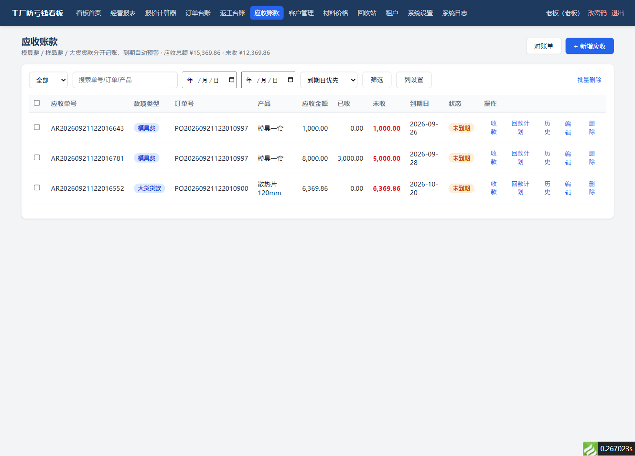Click the 对账单 button
Screen dimensions: 635x456
pyautogui.click(x=544, y=46)
